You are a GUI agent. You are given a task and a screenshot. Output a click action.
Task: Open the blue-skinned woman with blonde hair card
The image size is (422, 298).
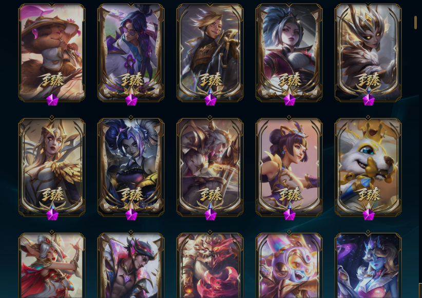(368, 265)
